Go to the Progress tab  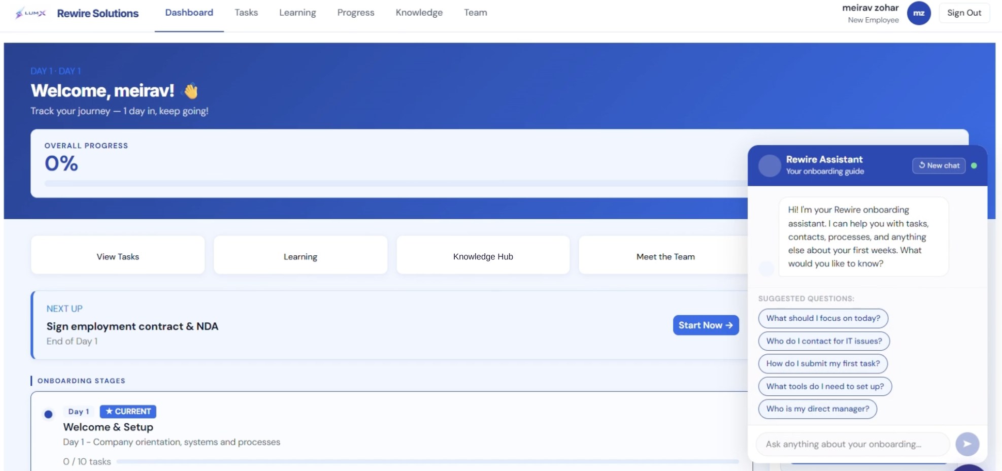(356, 13)
